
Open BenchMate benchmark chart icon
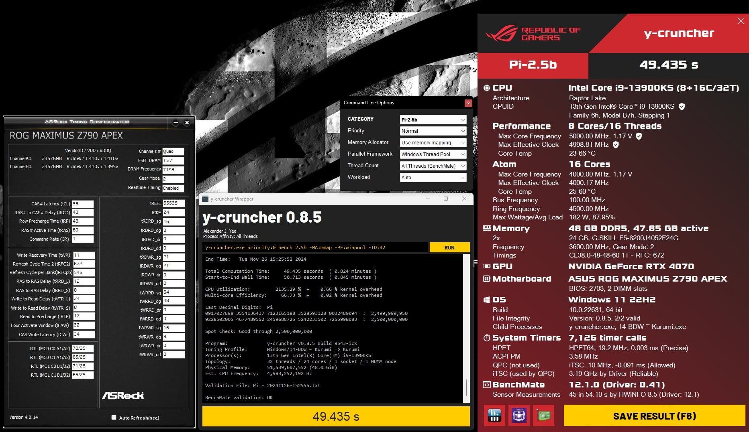tap(494, 415)
